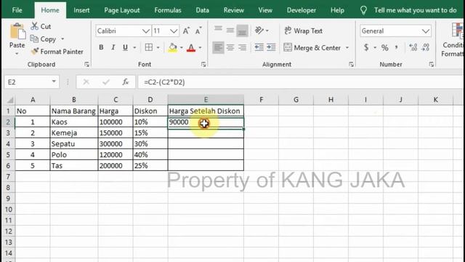Click the Name Box showing E2
Image resolution: width=465 pixels, height=262 pixels.
click(x=27, y=82)
